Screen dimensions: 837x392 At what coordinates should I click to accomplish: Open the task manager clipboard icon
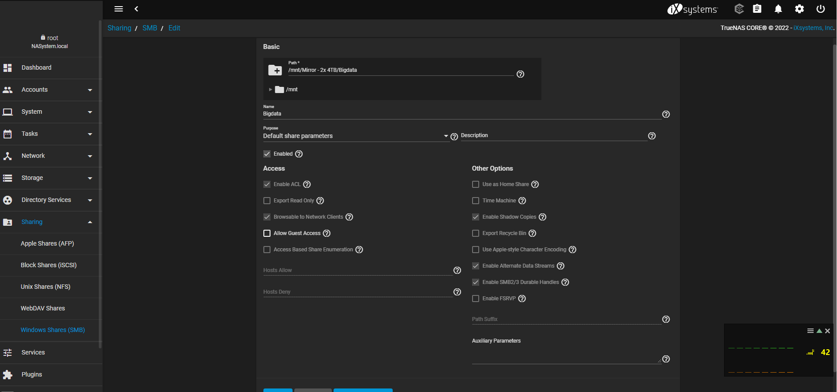click(x=757, y=9)
